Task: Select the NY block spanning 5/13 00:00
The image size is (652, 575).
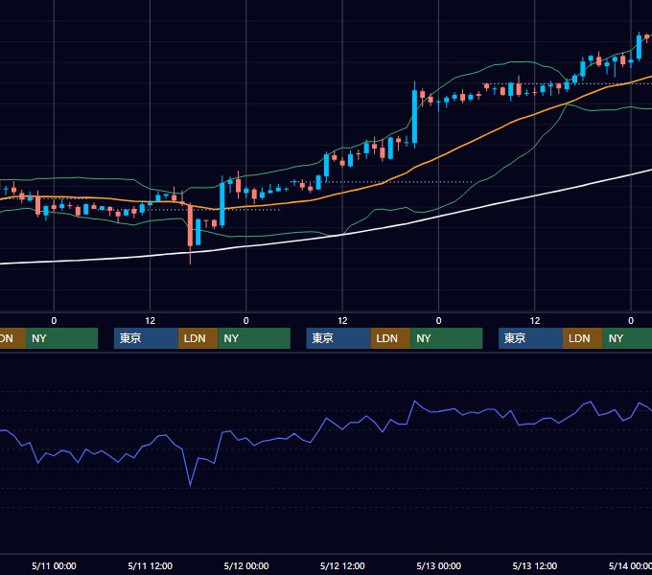Action: tap(447, 338)
